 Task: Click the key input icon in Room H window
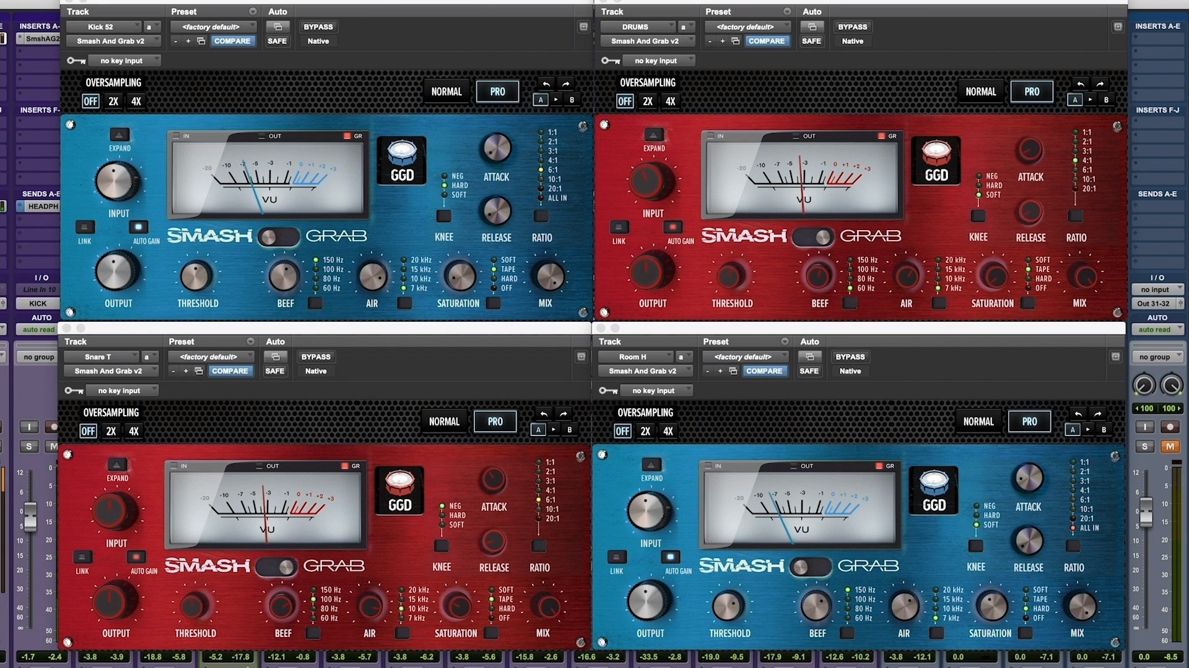click(608, 390)
